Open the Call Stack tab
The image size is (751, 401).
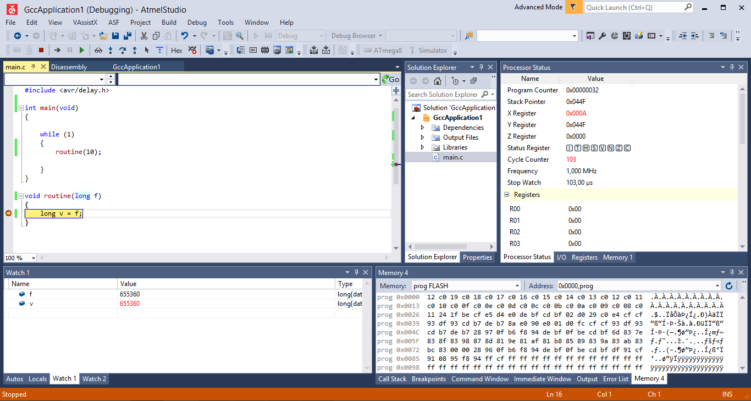[x=393, y=379]
